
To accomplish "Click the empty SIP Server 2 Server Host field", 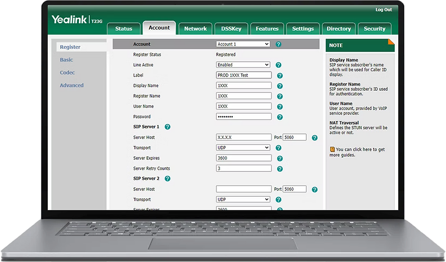I will (244, 189).
